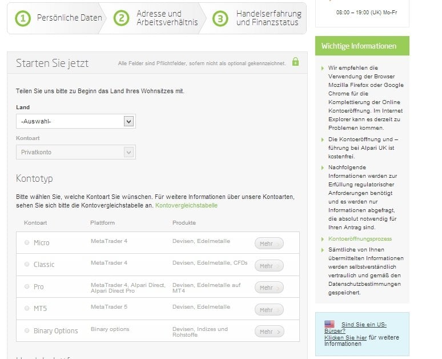Click the 'Pro' account label
This screenshot has width=442, height=359.
coord(39,287)
